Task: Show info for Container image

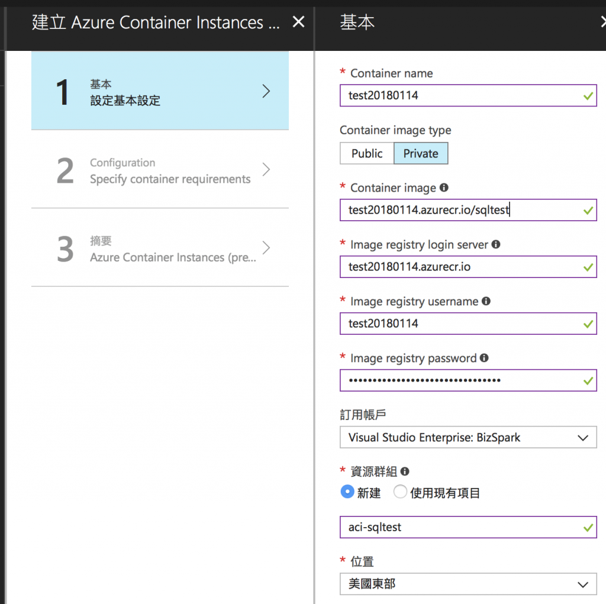Action: [444, 188]
